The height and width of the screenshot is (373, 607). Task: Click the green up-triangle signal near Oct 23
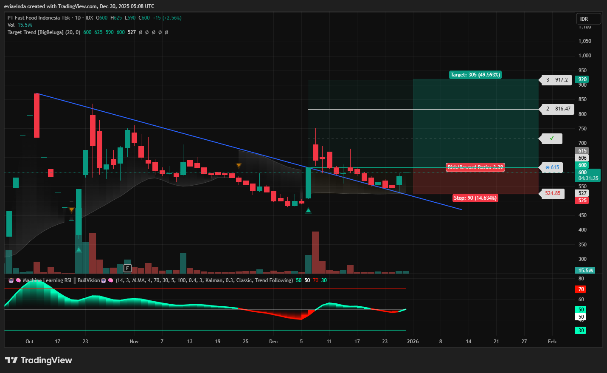(x=79, y=249)
